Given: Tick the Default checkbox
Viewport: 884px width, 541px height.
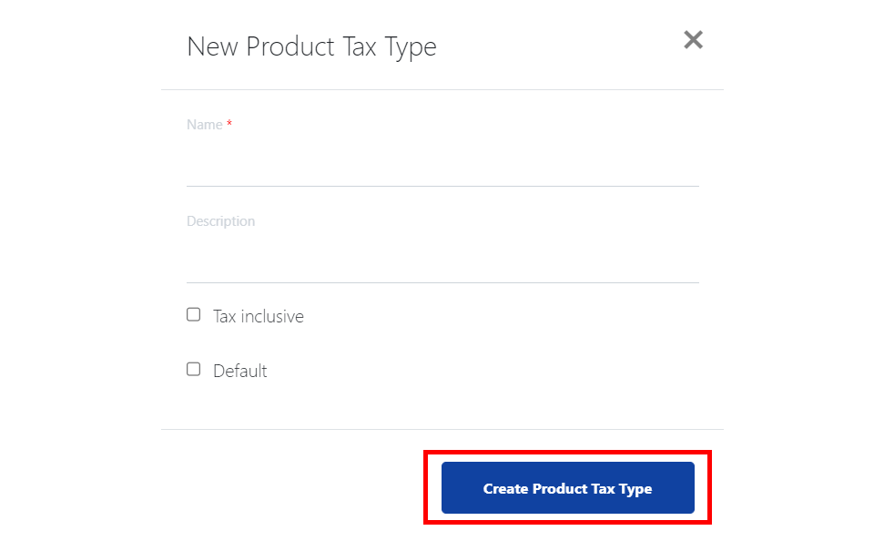Looking at the screenshot, I should tap(193, 370).
